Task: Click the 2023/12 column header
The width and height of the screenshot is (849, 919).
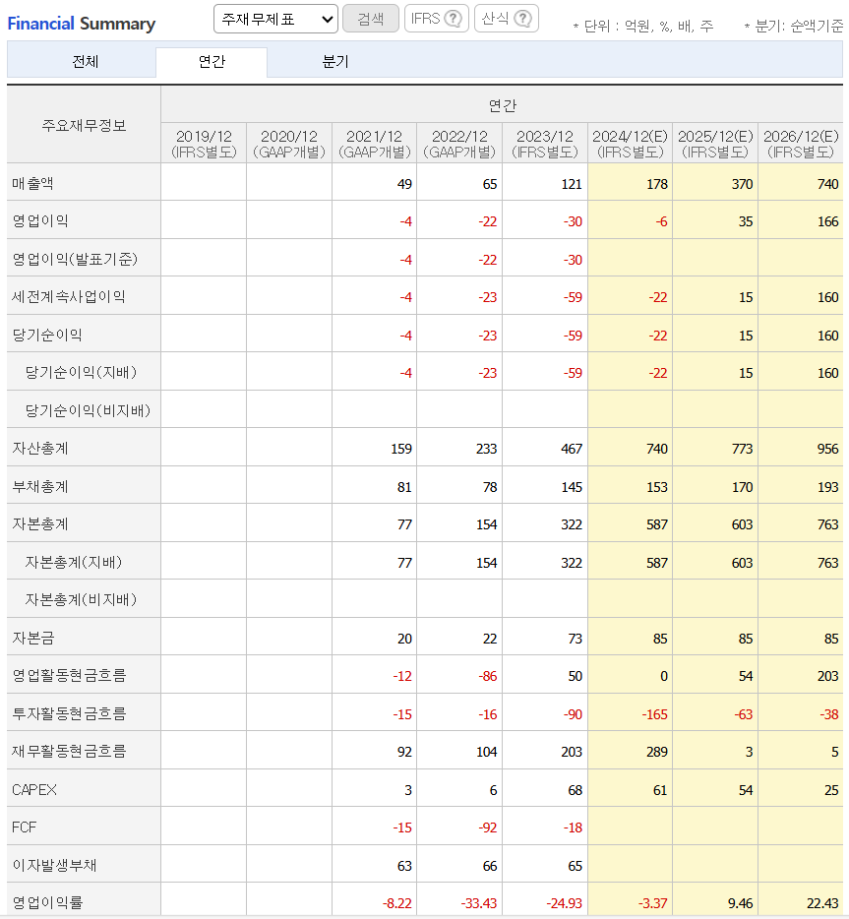Action: coord(545,144)
